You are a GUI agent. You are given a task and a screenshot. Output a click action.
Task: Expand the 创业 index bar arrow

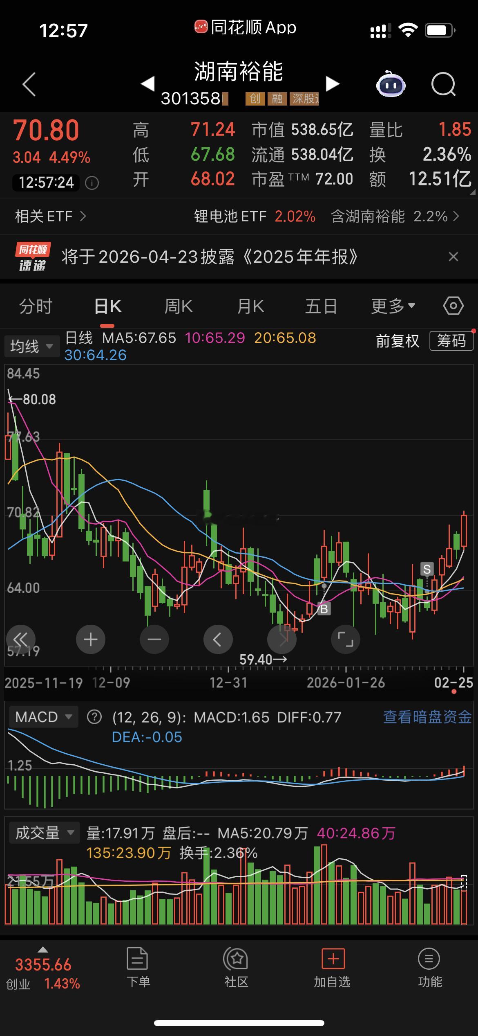point(43,950)
